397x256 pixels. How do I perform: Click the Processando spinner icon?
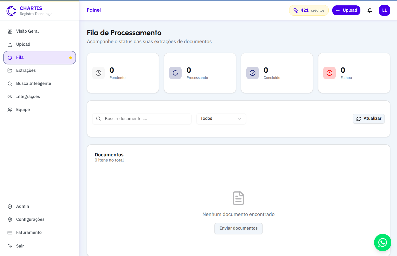(175, 73)
